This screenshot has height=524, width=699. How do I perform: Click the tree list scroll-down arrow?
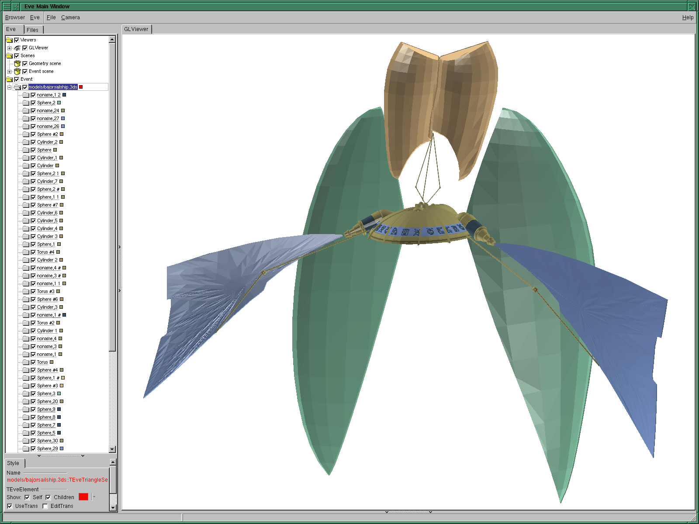tap(112, 449)
